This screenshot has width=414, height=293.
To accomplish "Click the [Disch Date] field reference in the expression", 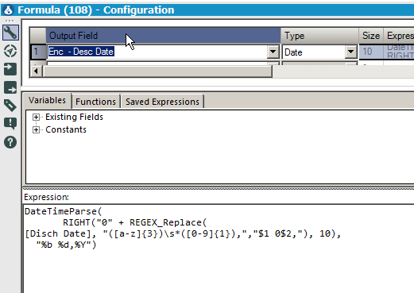I will coord(58,234).
